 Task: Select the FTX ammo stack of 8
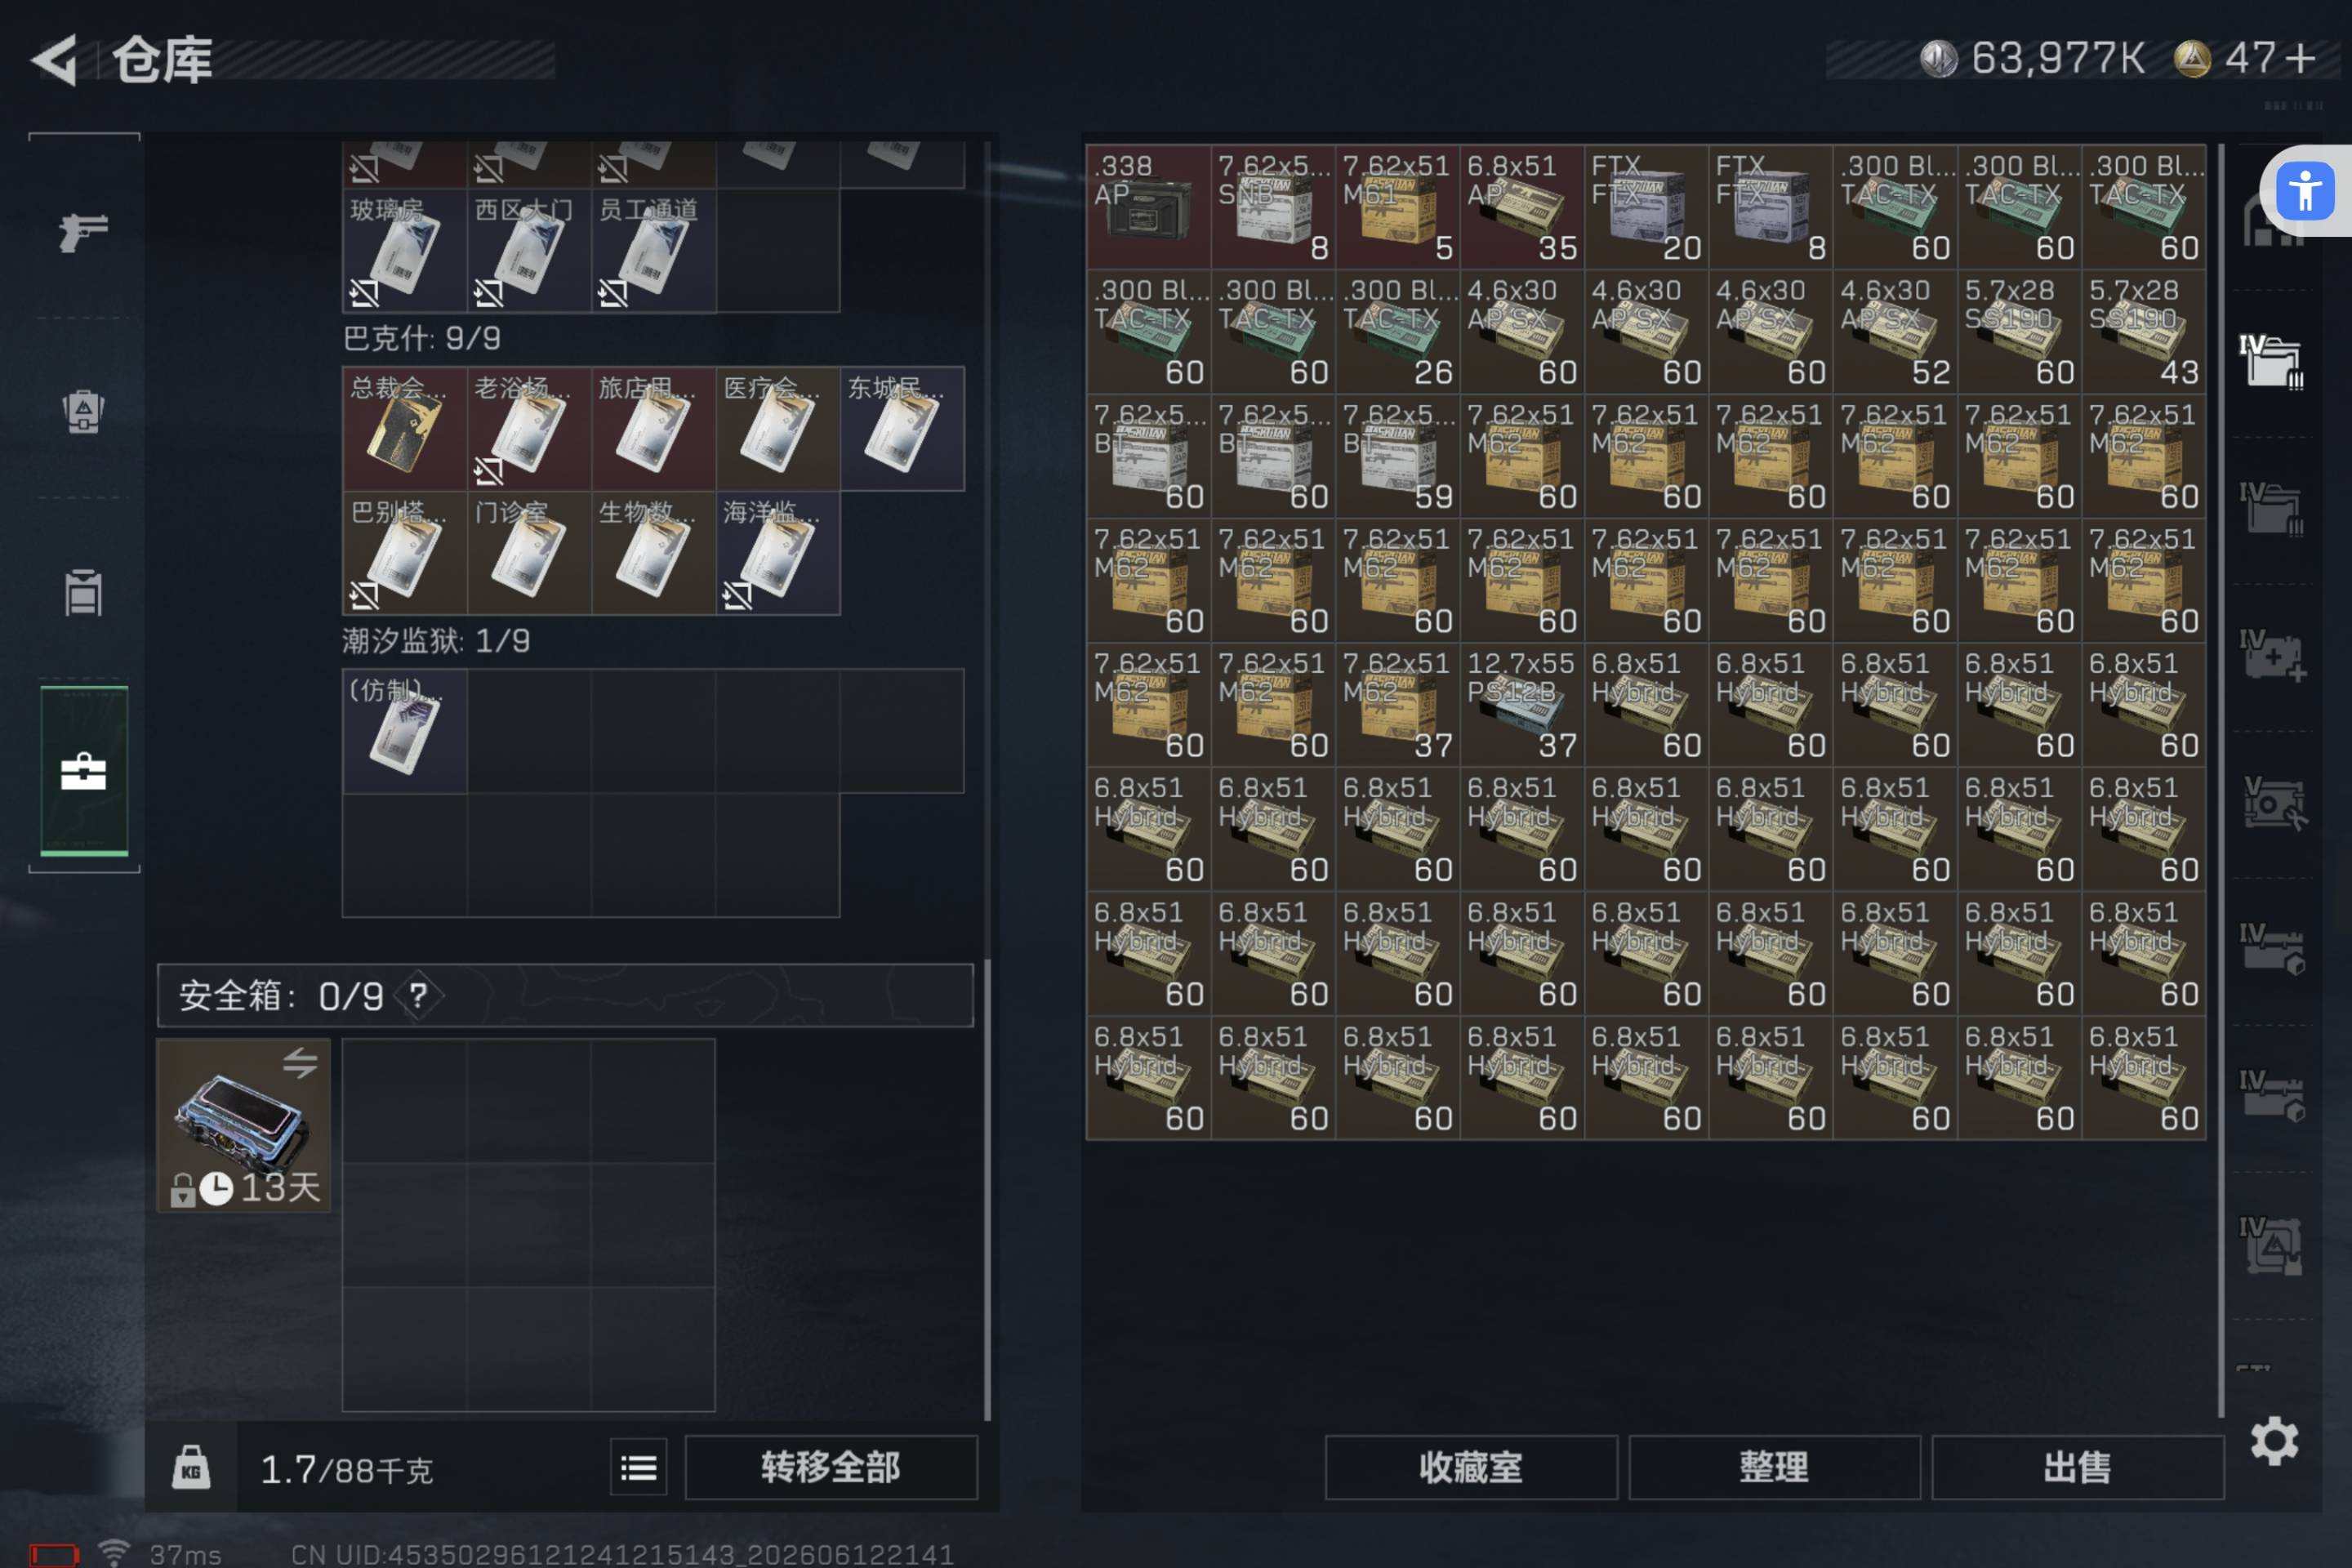click(x=1770, y=207)
